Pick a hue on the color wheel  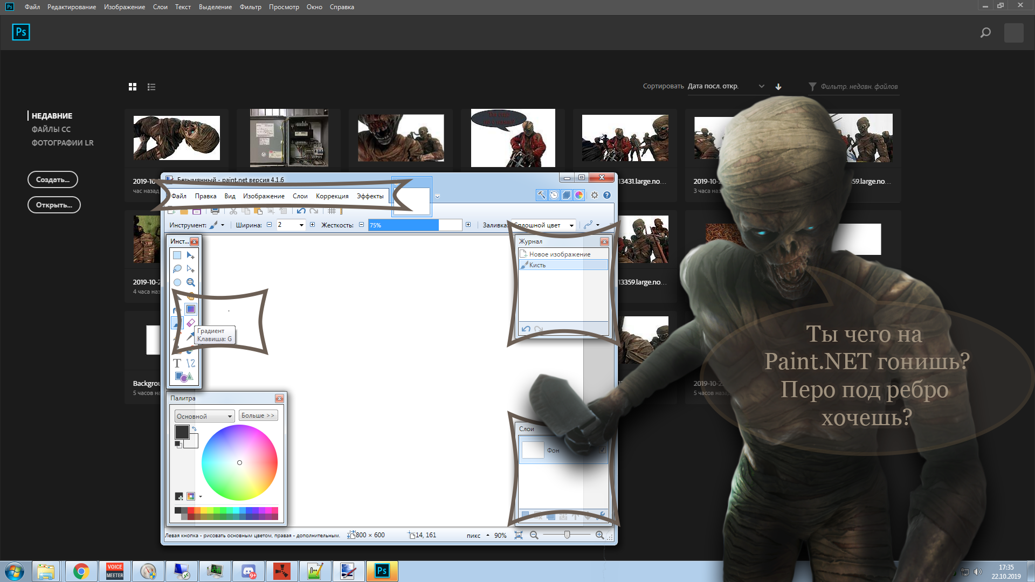coord(239,462)
